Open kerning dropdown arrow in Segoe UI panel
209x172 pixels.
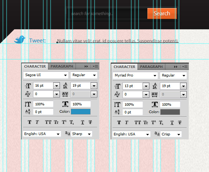[x=56, y=94]
